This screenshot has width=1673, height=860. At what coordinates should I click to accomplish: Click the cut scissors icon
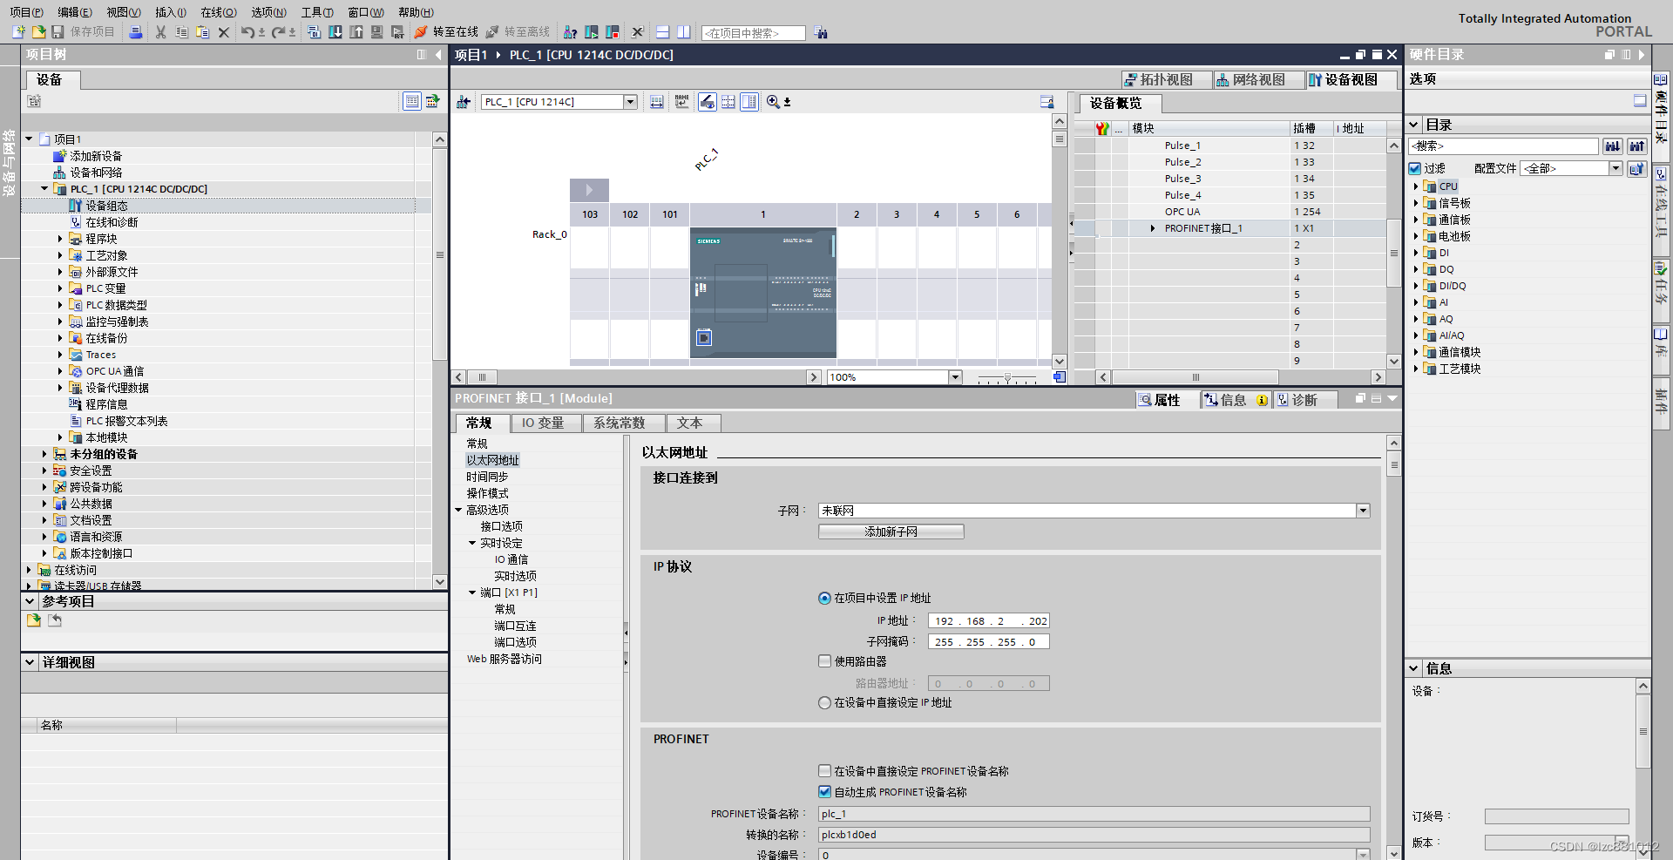(160, 32)
